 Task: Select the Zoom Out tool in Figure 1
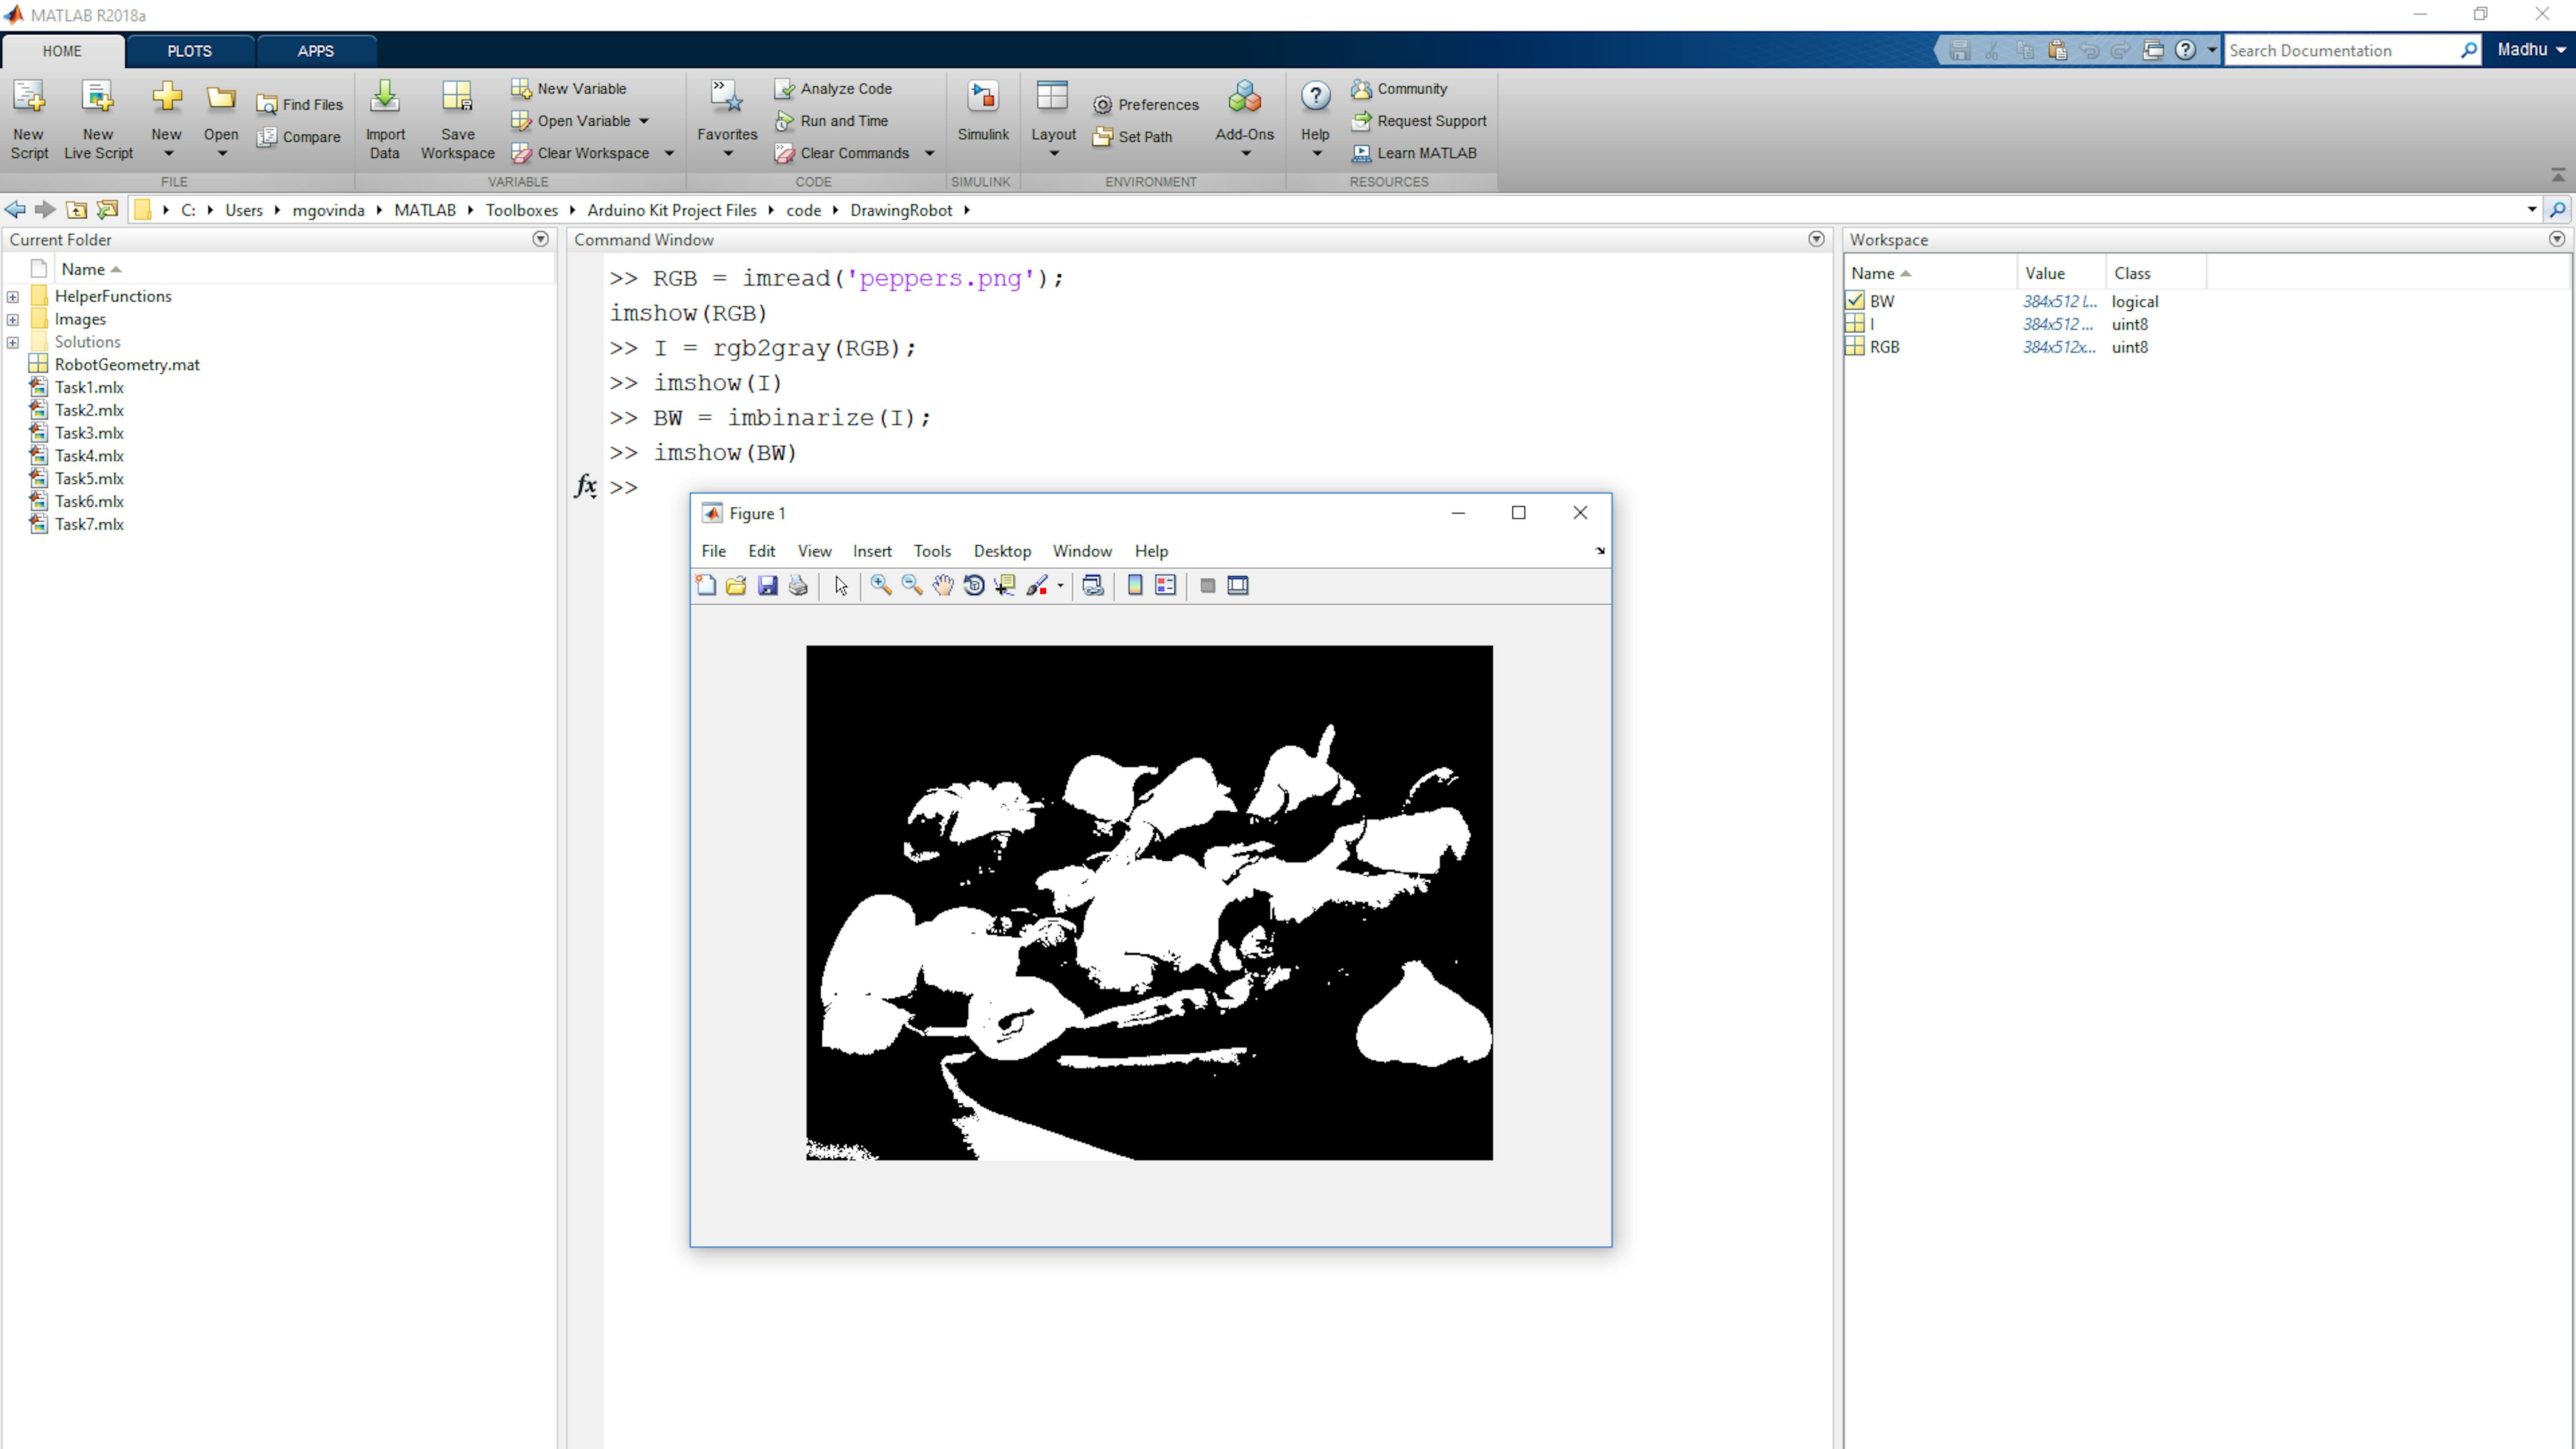912,586
